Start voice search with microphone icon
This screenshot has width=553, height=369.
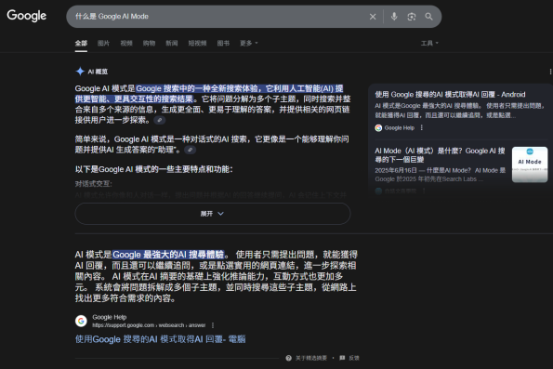point(394,16)
